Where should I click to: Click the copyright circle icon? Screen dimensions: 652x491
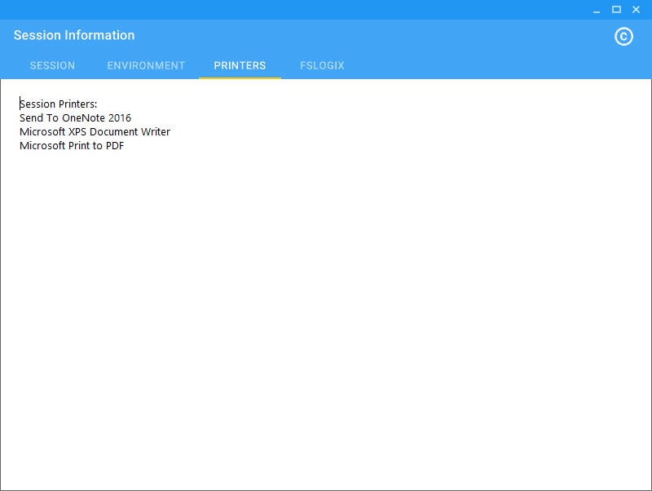tap(623, 37)
